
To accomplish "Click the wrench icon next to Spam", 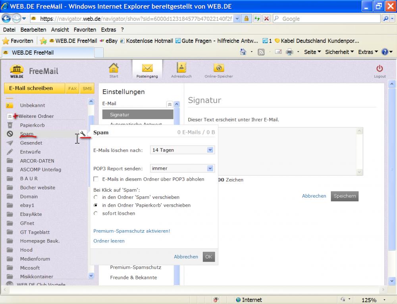I will (83, 134).
